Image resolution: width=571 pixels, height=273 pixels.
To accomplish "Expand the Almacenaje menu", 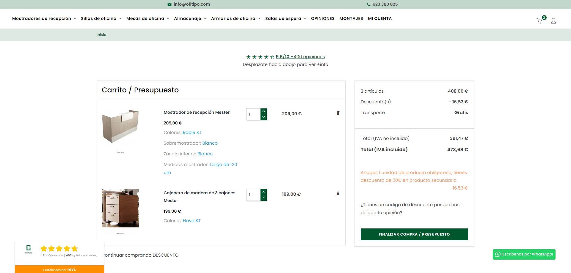I will [190, 18].
